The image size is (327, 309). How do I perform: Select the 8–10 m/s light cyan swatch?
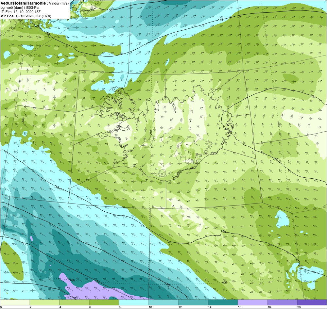click(134, 302)
